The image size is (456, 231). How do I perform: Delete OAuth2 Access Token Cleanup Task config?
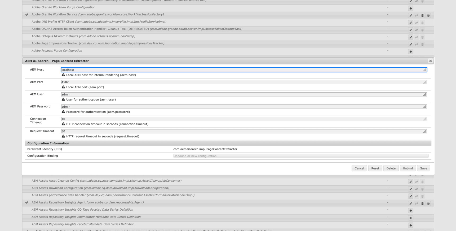coord(422,30)
